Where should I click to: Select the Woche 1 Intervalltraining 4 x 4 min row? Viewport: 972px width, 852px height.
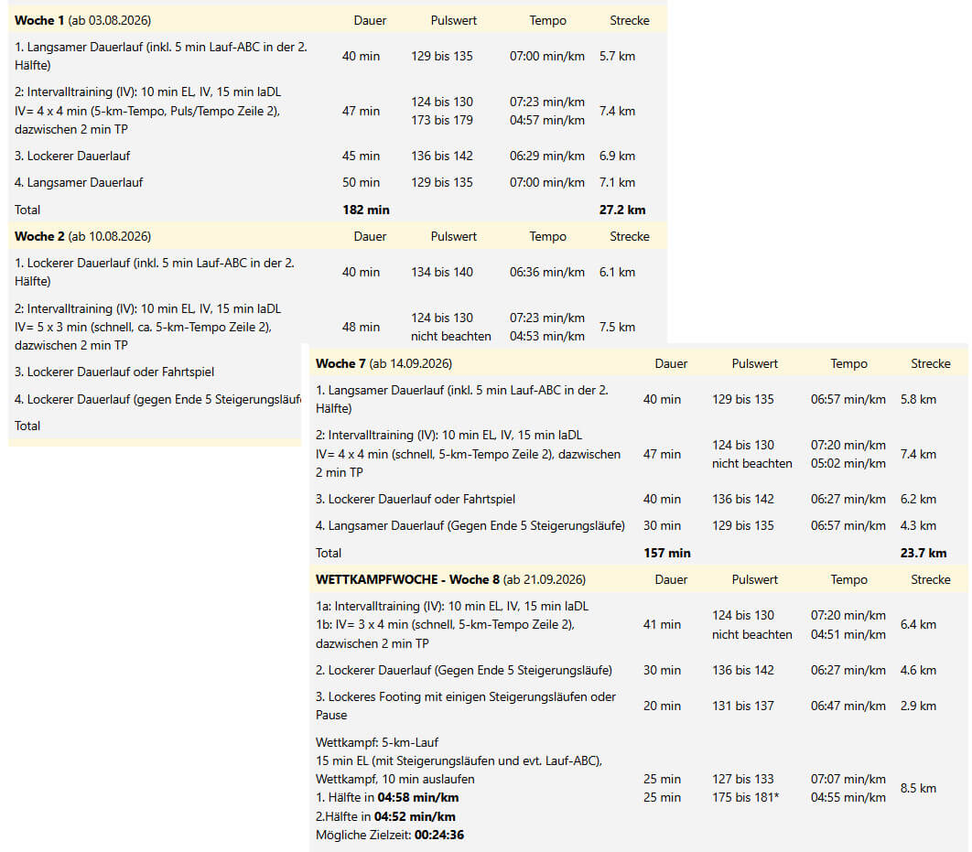coord(338,111)
